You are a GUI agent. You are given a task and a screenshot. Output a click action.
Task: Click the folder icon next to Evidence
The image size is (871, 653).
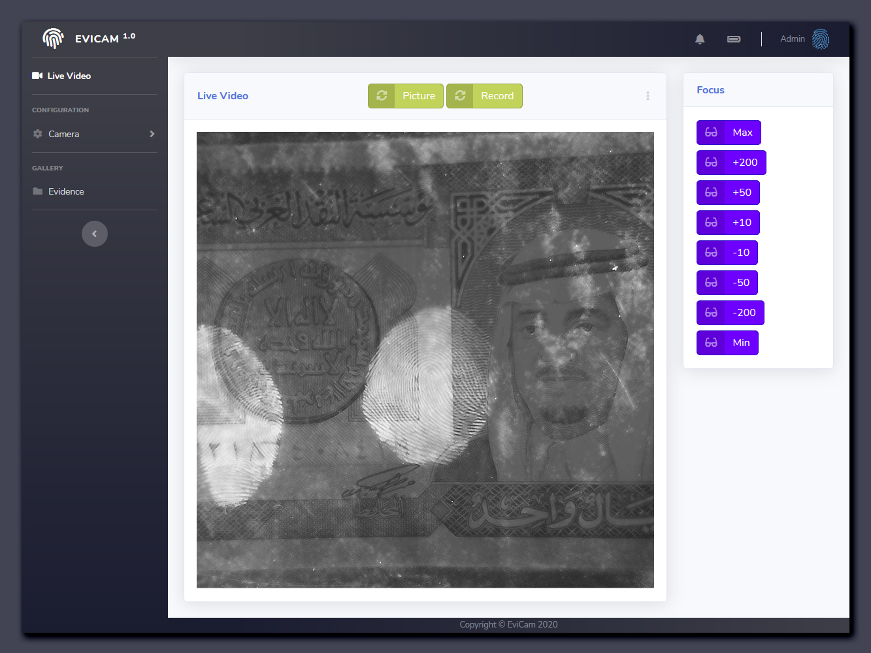[x=38, y=191]
